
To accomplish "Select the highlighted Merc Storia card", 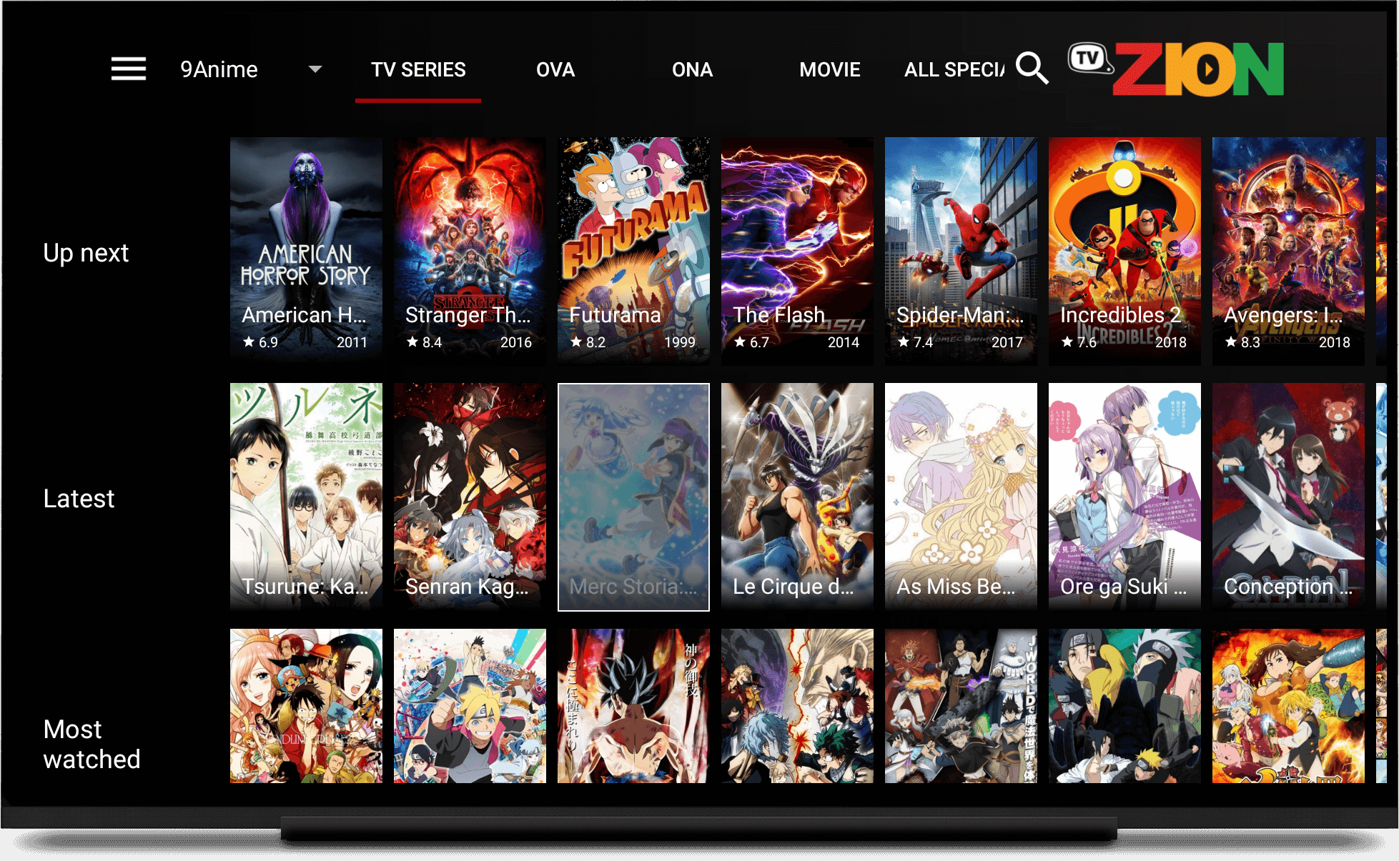I will [x=633, y=497].
